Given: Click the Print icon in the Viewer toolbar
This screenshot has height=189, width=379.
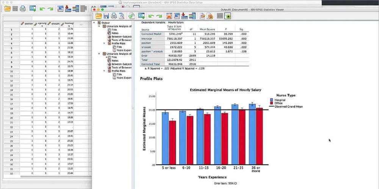Looking at the screenshot, I should click(114, 16).
